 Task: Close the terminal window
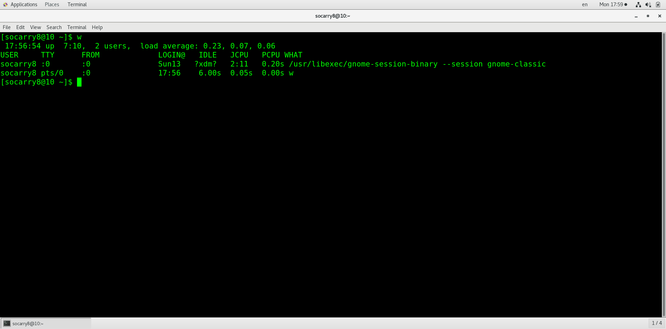pyautogui.click(x=659, y=16)
